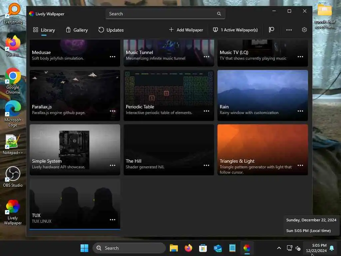The width and height of the screenshot is (341, 256).
Task: Open more options for Music Tunnel
Action: (206, 57)
